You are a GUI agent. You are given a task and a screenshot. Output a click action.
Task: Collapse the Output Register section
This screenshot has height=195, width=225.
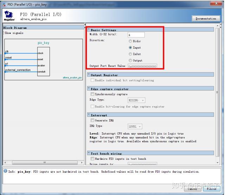click(89, 74)
